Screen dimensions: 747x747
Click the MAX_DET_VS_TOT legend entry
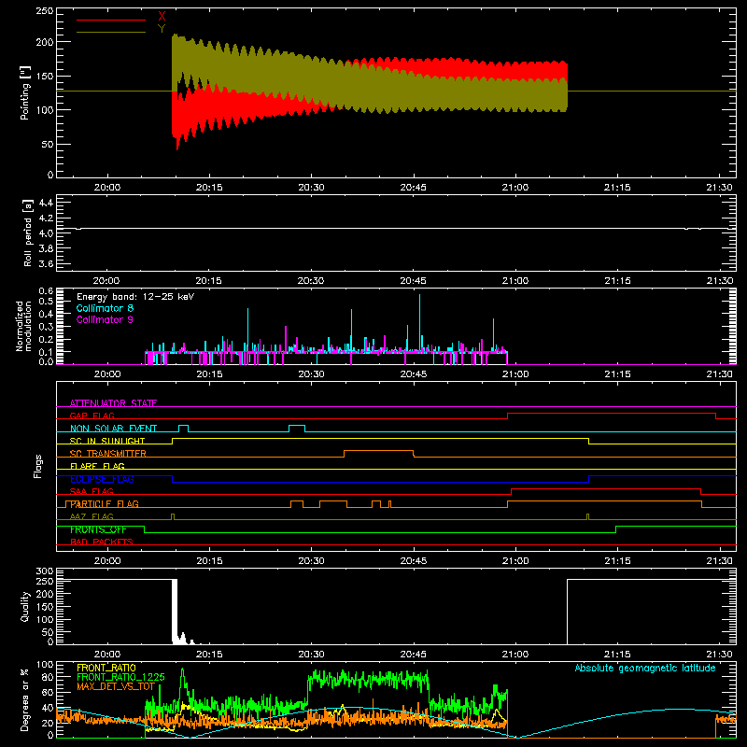116,686
